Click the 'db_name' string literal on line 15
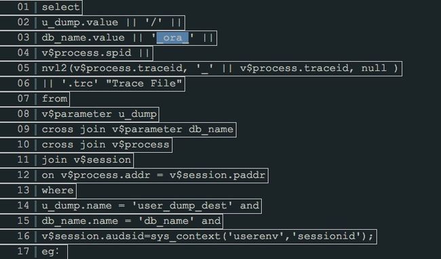This screenshot has width=441, height=259. point(166,221)
